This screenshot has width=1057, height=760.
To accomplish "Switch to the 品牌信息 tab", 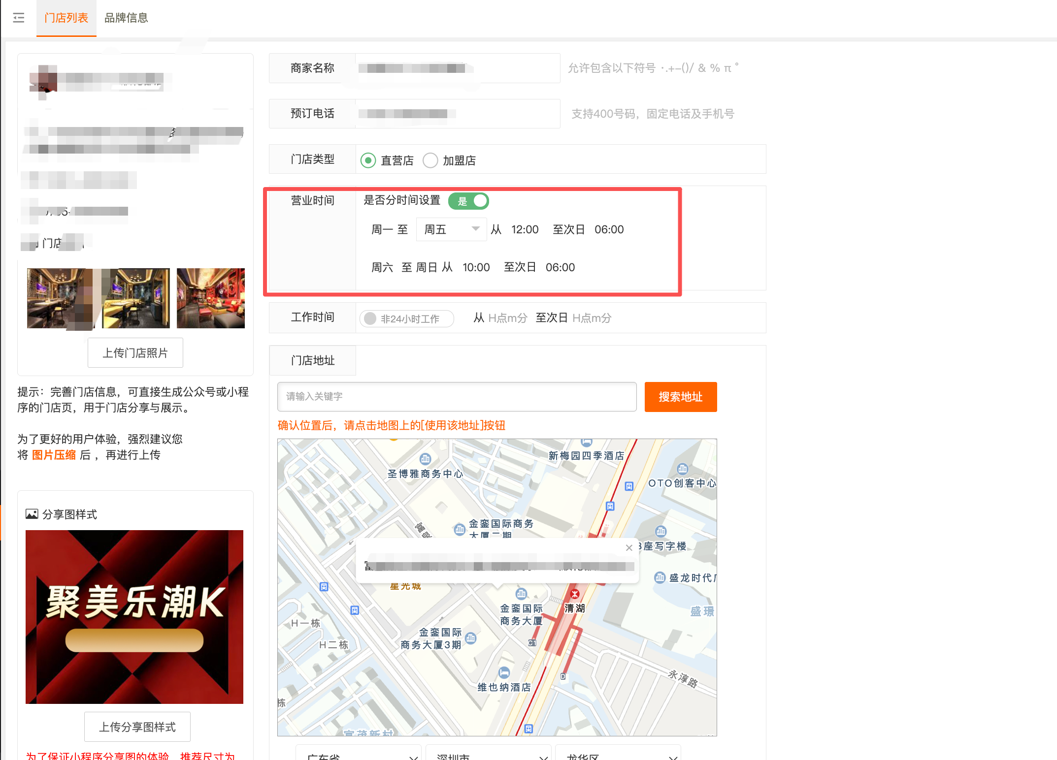I will coord(126,18).
